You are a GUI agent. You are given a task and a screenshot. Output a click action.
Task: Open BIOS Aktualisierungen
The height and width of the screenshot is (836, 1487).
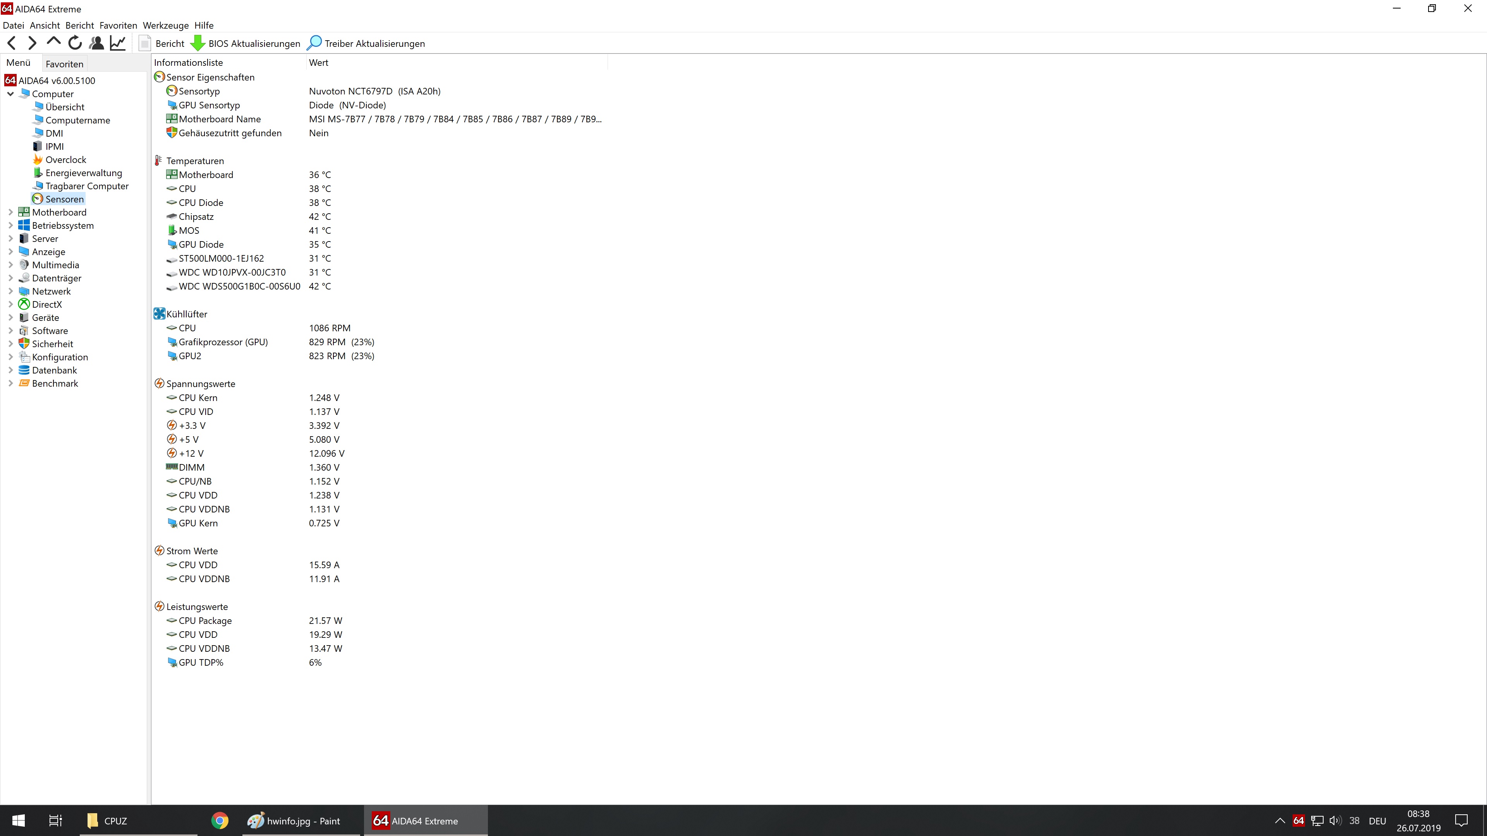tap(246, 44)
